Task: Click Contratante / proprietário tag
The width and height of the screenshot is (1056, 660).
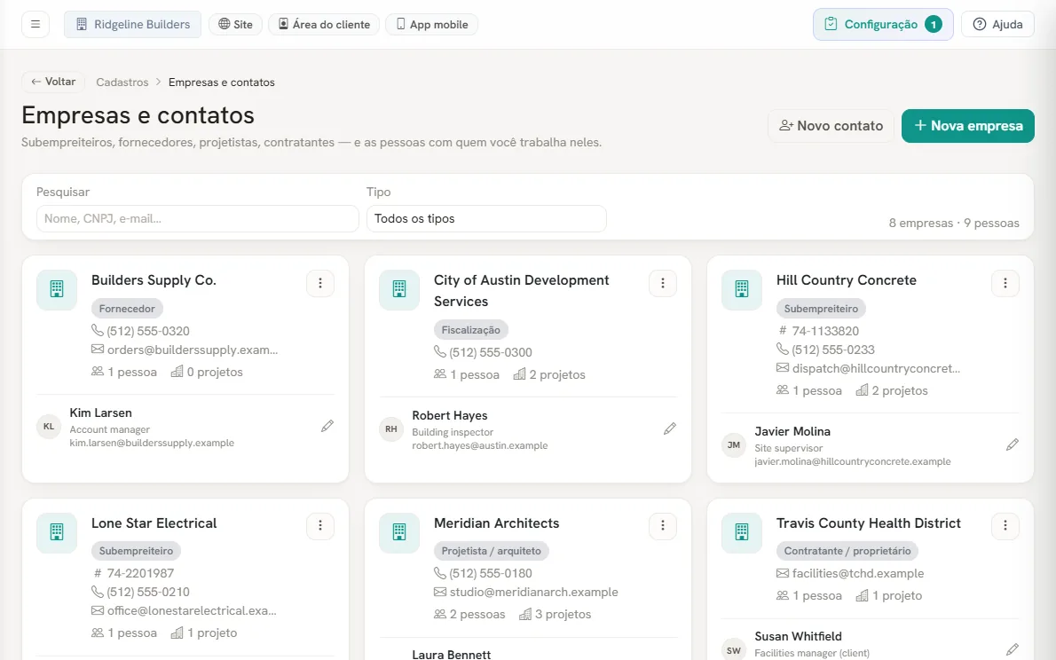Action: pos(847,551)
